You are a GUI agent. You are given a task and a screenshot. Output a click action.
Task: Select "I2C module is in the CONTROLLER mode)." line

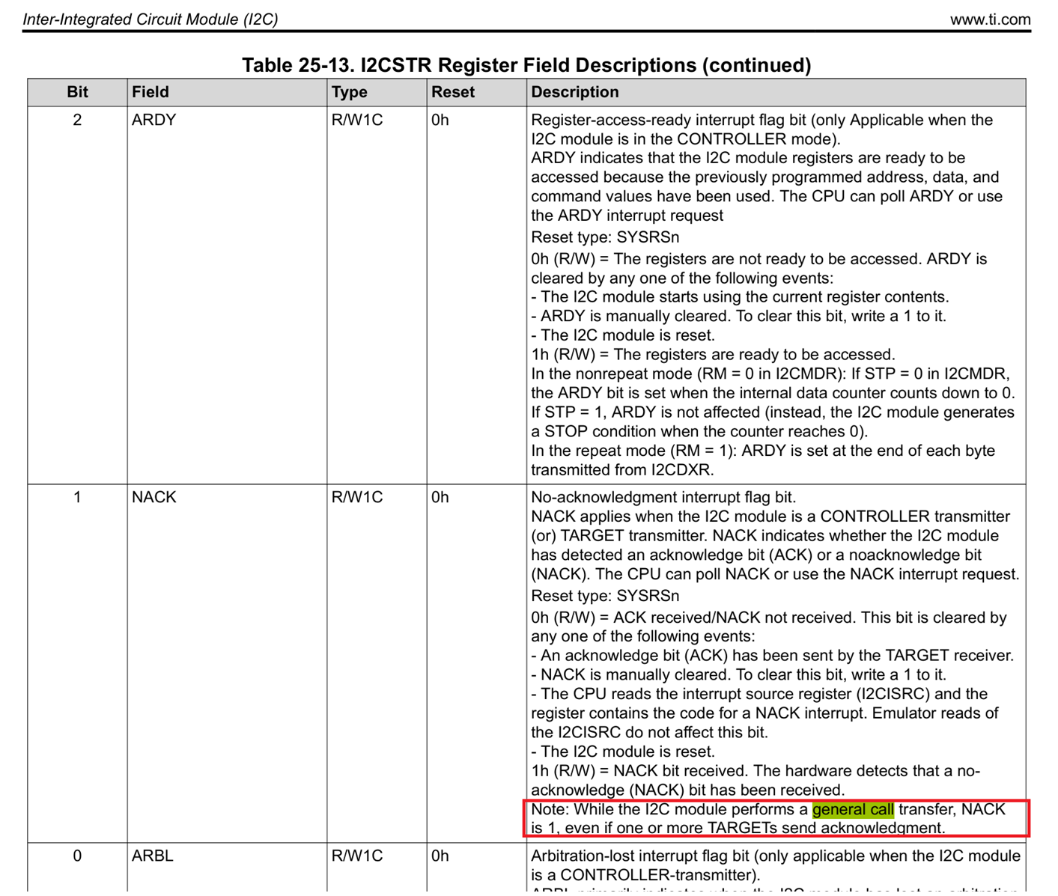(686, 139)
